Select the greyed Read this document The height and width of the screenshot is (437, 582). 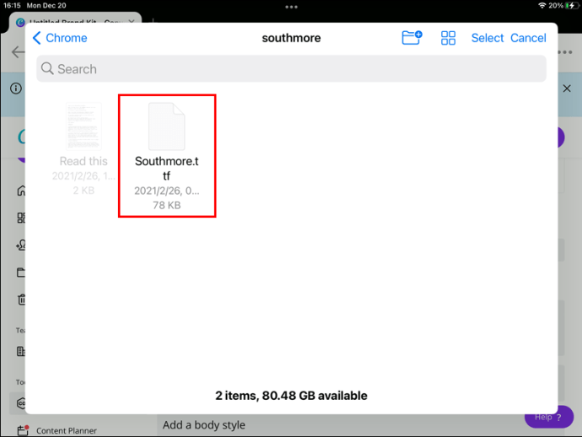84,148
